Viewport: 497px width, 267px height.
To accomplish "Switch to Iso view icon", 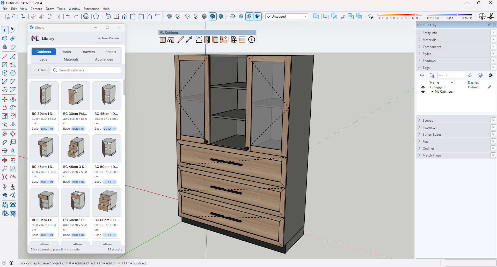I will tap(108, 16).
